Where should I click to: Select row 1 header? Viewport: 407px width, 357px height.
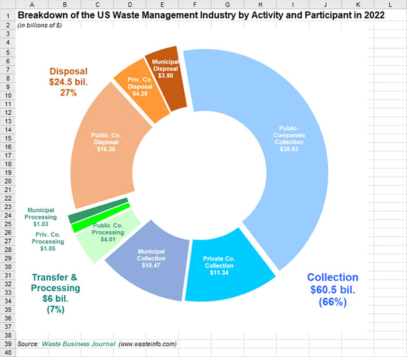[8, 15]
